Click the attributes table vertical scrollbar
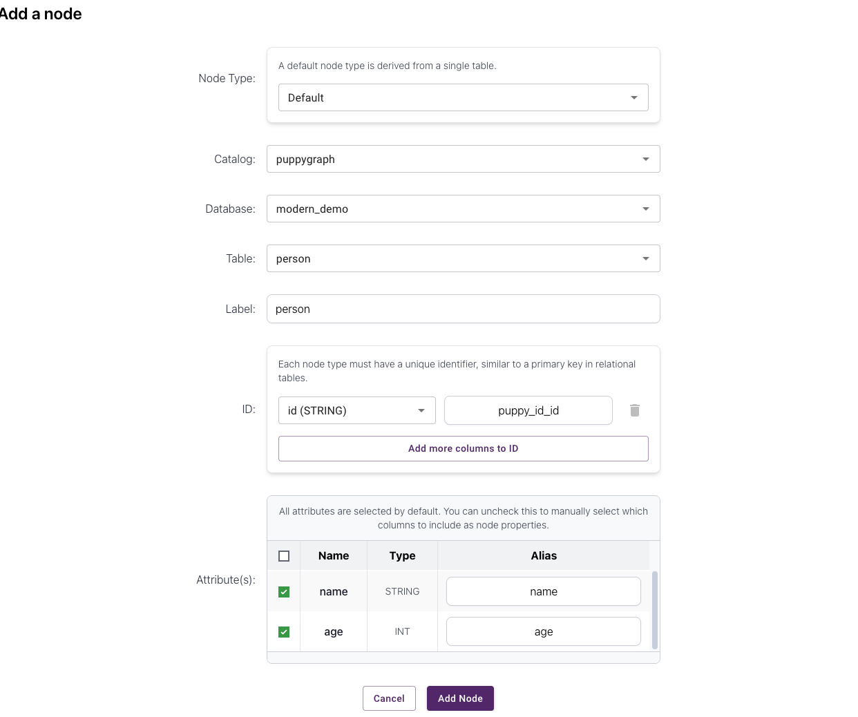Image resolution: width=858 pixels, height=717 pixels. [655, 610]
